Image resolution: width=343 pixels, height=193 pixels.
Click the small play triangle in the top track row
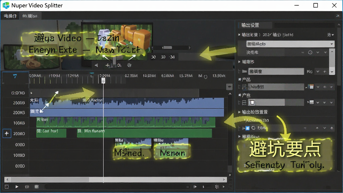click(x=31, y=93)
